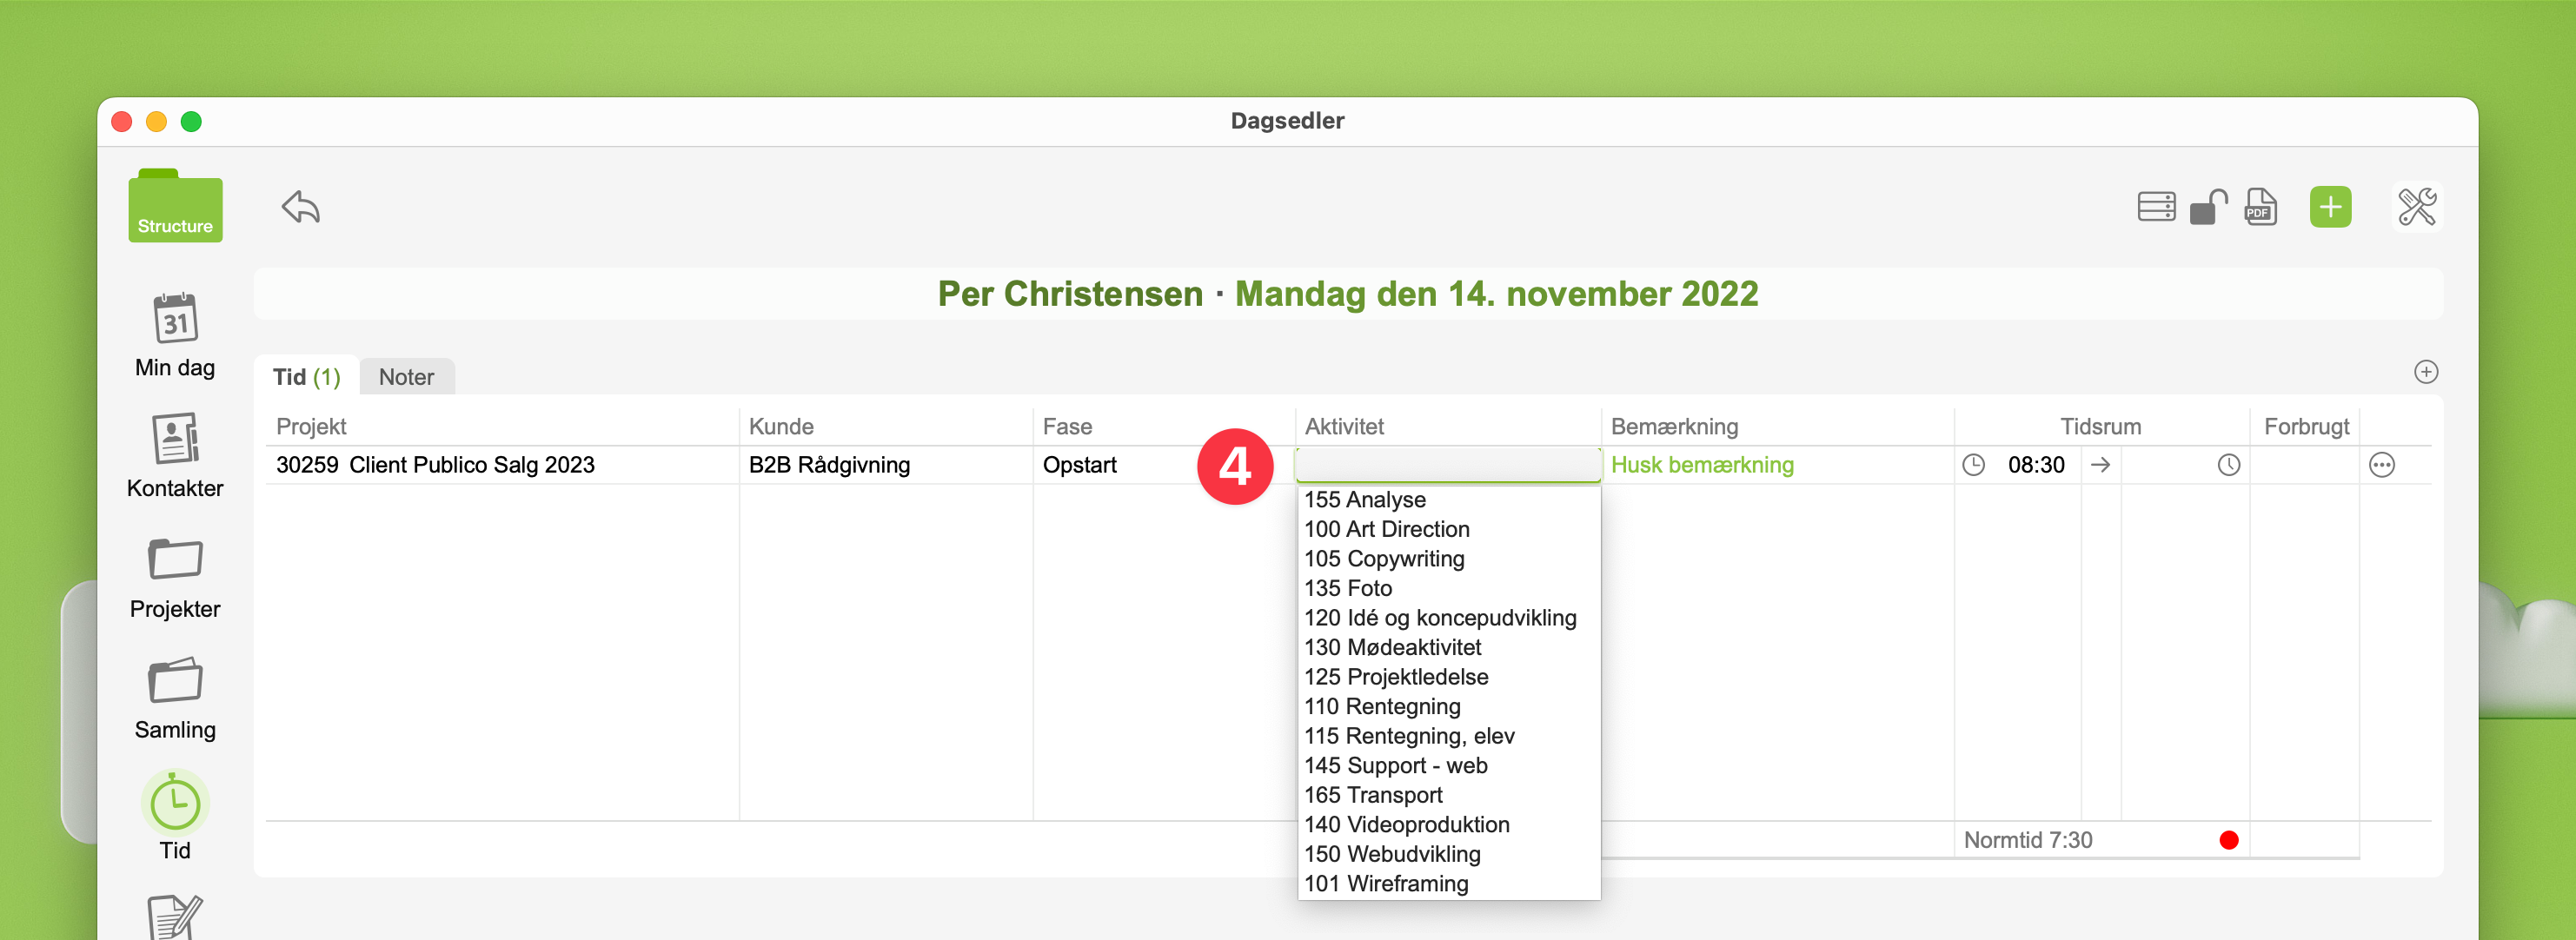The height and width of the screenshot is (940, 2576).
Task: Pick 150 Webudvikling from dropdown
Action: 1391,854
